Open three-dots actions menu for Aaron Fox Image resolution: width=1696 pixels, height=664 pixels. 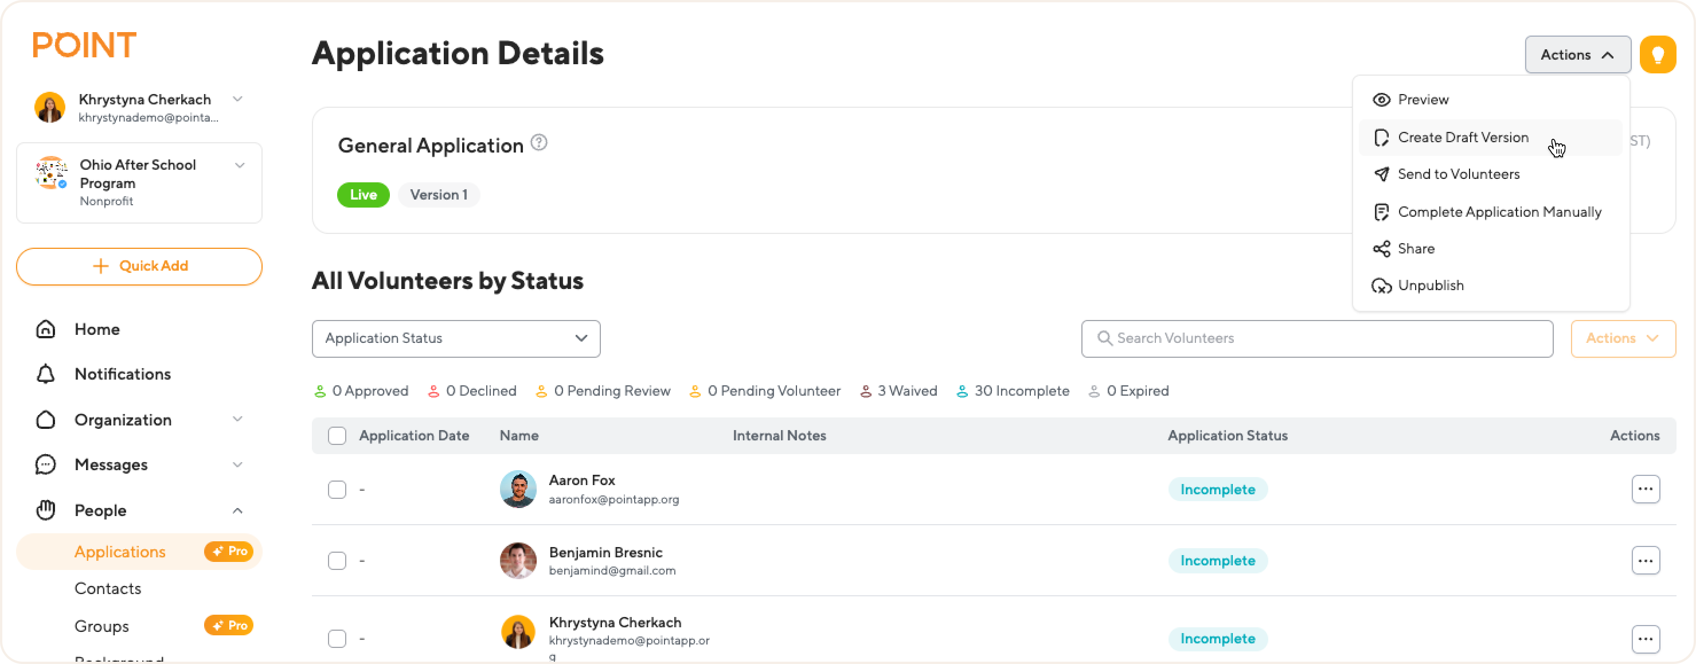pyautogui.click(x=1644, y=490)
